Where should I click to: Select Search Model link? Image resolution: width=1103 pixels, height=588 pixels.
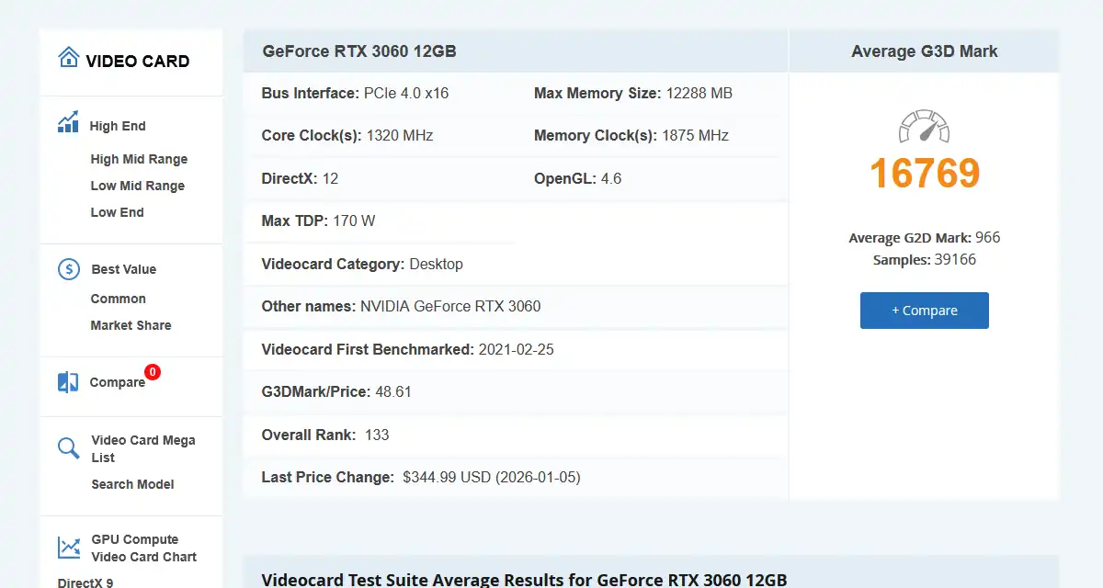tap(132, 484)
